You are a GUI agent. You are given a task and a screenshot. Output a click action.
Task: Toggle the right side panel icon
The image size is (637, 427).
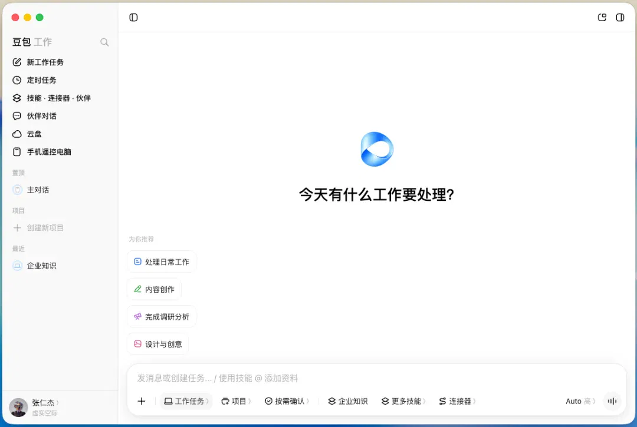coord(620,18)
